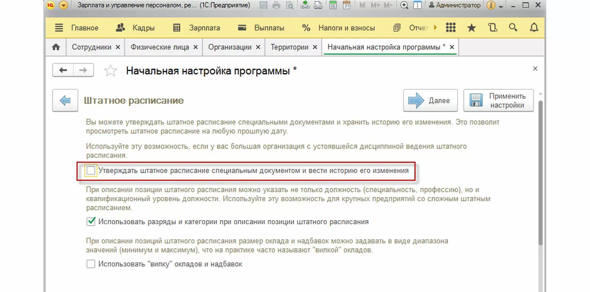Click the Save diskette icon in title bar
The width and height of the screenshot is (590, 292).
[264, 5]
